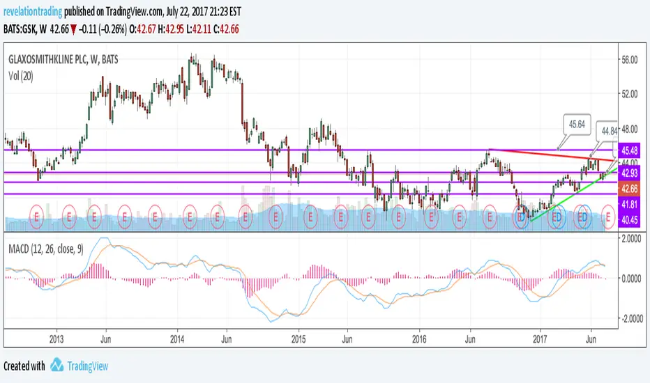Image resolution: width=650 pixels, height=383 pixels.
Task: Click the 44.84 price callout
Action: [x=608, y=131]
